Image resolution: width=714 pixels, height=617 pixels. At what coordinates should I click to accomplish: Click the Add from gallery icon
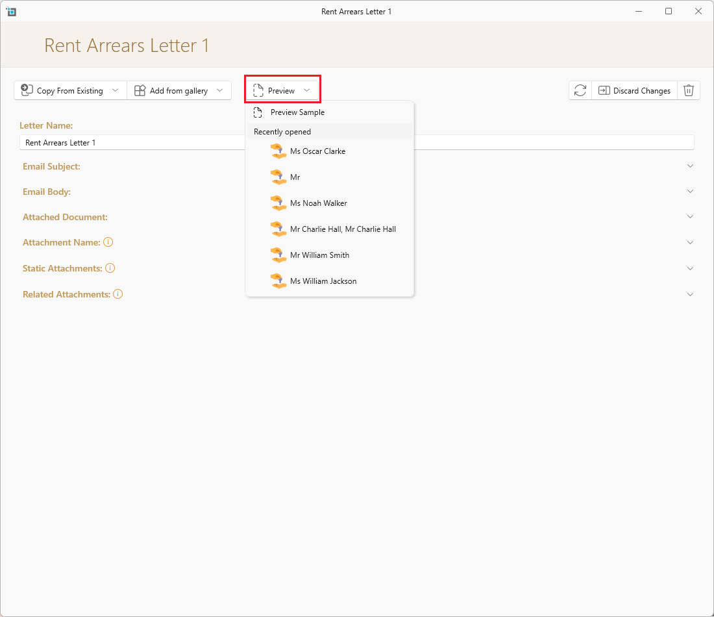tap(140, 91)
